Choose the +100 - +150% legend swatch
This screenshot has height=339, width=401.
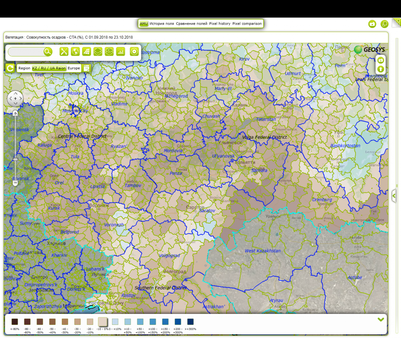[x=153, y=322]
